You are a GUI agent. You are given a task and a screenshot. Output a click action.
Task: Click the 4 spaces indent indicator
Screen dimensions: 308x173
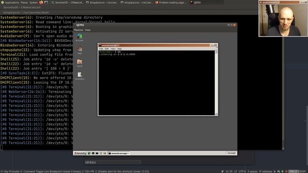(252, 172)
